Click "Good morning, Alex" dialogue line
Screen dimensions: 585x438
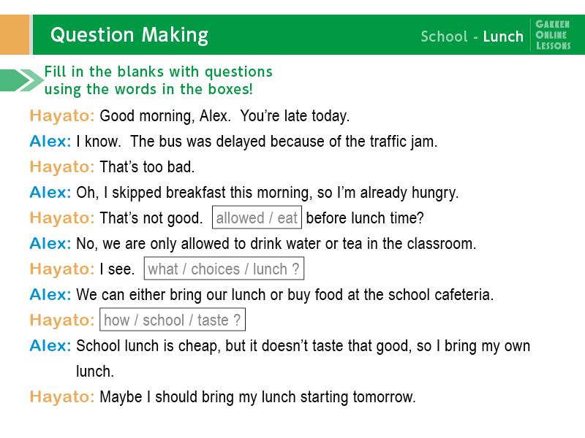click(224, 116)
